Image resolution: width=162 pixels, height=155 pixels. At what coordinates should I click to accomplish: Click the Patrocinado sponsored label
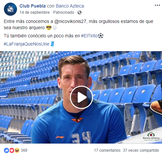[64, 12]
